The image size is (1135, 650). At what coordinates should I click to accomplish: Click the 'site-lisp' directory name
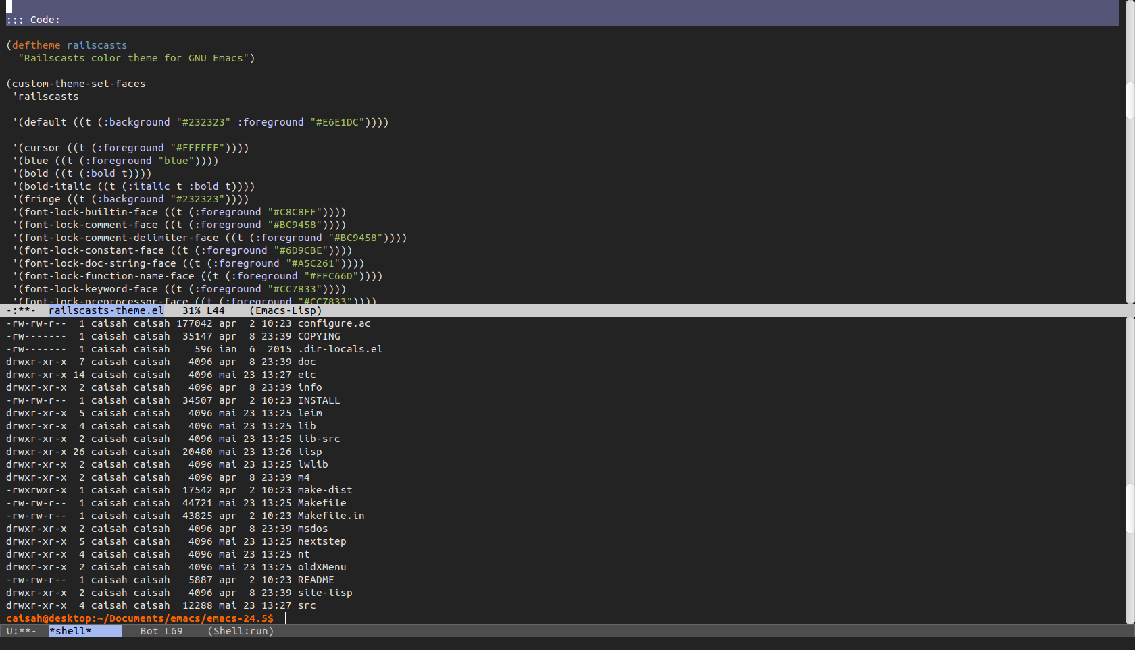[x=325, y=593]
